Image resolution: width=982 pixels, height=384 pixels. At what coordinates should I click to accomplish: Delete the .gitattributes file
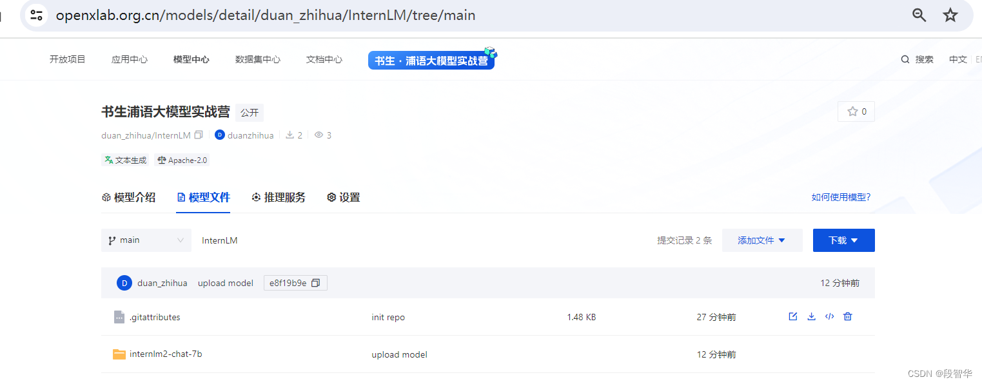(x=848, y=316)
